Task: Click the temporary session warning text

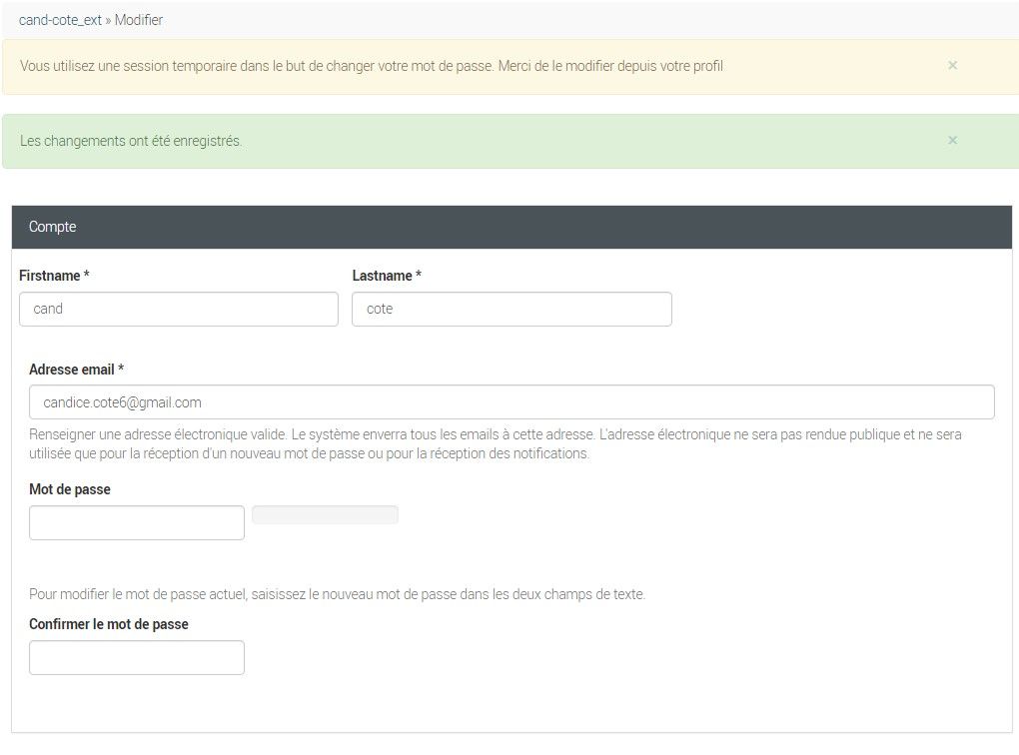Action: tap(372, 66)
